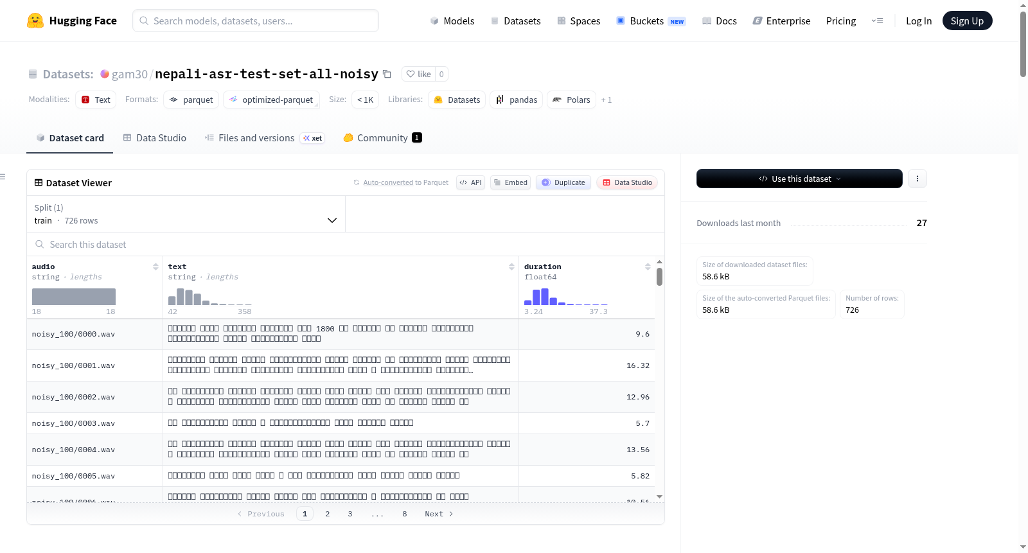Like this dataset

click(418, 74)
